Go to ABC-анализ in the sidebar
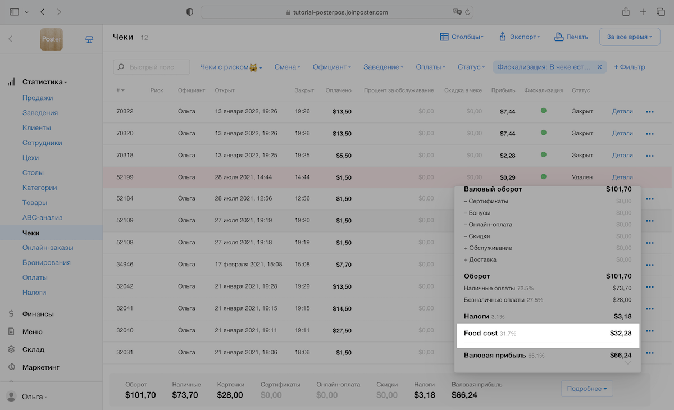The width and height of the screenshot is (674, 410). [42, 218]
